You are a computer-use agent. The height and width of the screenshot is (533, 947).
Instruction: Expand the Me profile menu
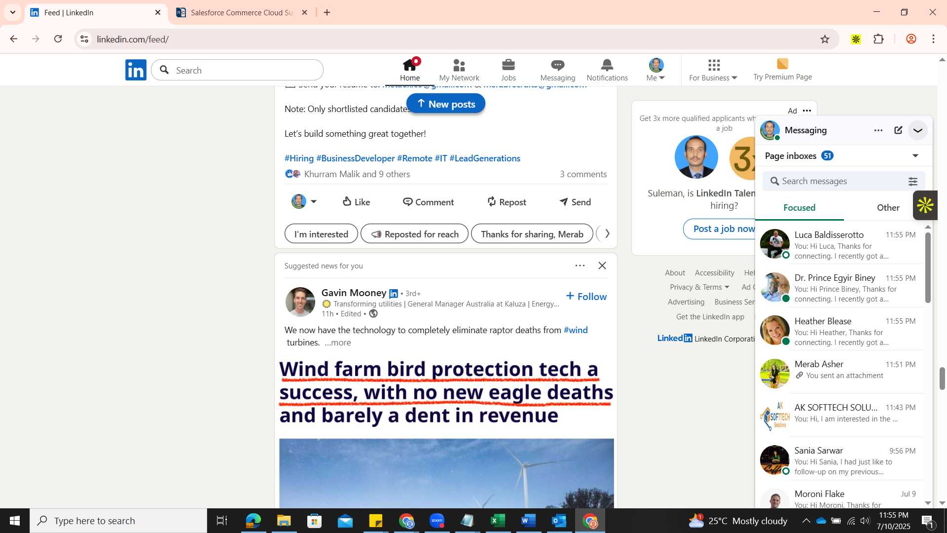[x=656, y=70]
